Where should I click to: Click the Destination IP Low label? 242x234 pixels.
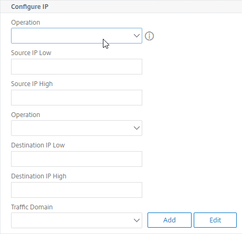point(38,145)
